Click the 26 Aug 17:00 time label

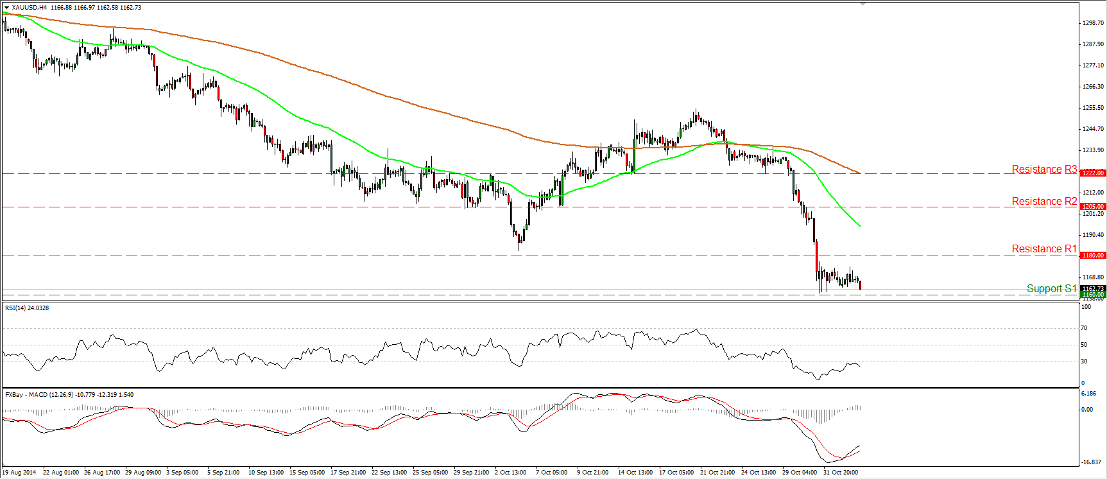coord(103,473)
